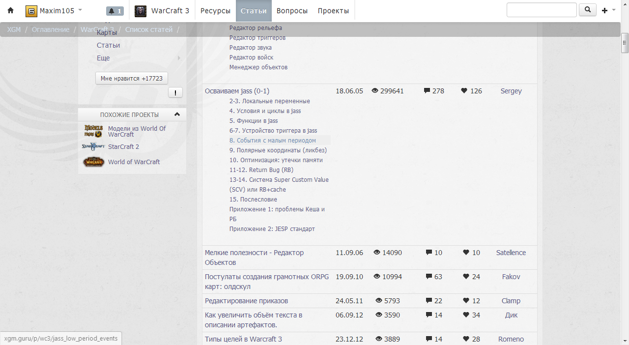Click the StarCraft 2 logo icon

93,146
